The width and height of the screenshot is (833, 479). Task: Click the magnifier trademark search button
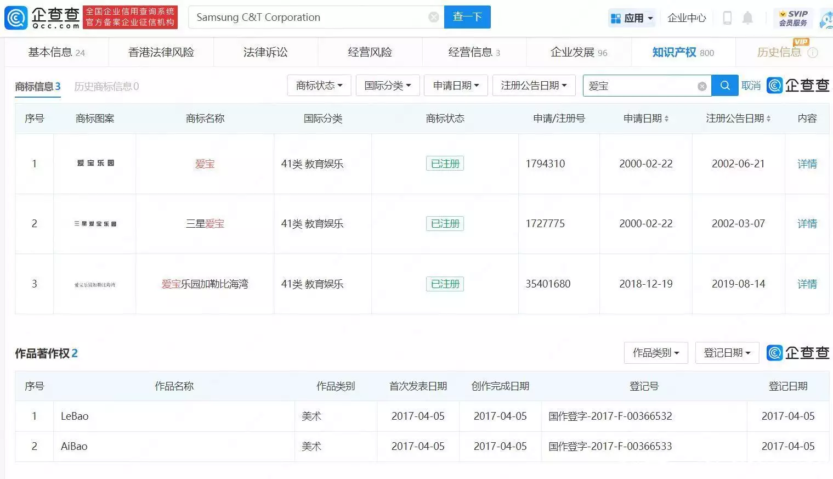725,86
